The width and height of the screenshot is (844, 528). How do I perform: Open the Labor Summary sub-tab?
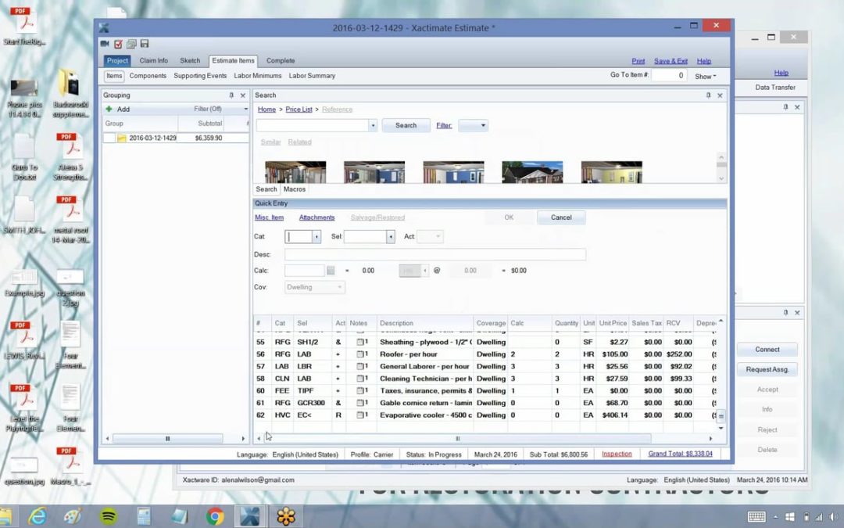312,76
